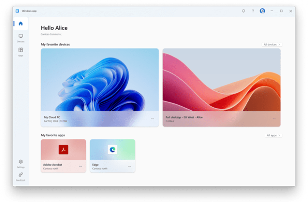This screenshot has width=308, height=202.
Task: Click the Windows App logo icon
Action: (x=17, y=11)
